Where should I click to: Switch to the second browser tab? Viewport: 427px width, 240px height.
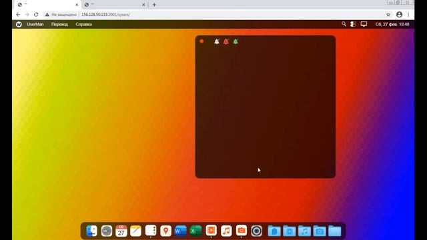[x=114, y=5]
